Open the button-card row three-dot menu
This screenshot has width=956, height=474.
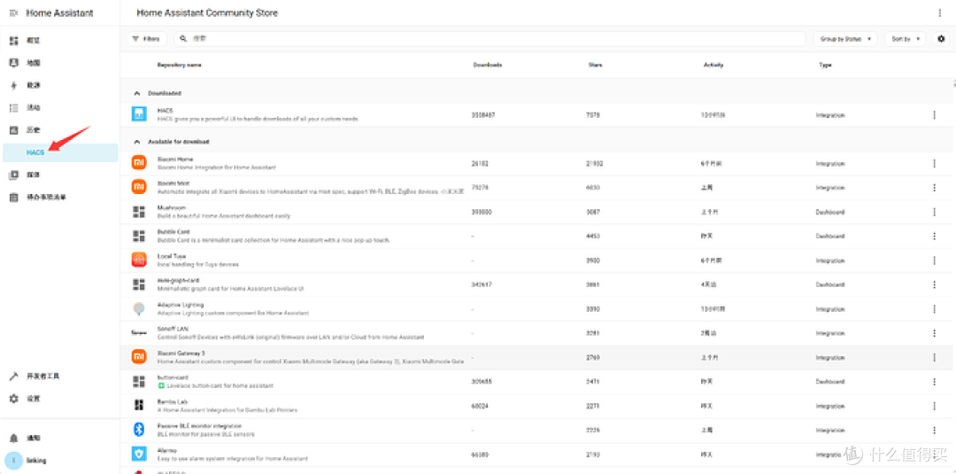click(x=934, y=382)
